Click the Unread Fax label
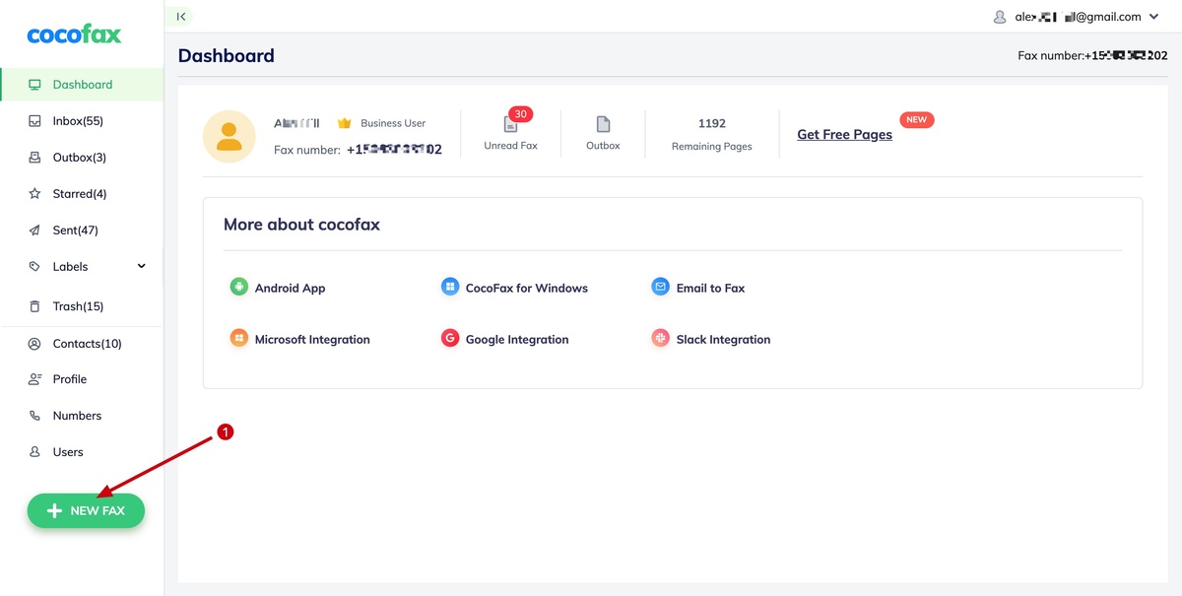Viewport: 1182px width, 596px height. click(510, 146)
